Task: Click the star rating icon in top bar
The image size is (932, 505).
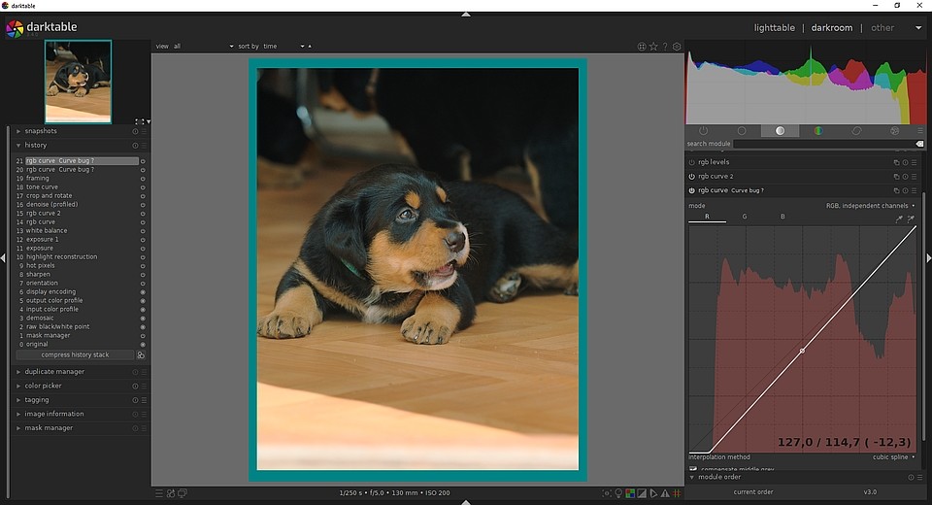Action: (653, 46)
